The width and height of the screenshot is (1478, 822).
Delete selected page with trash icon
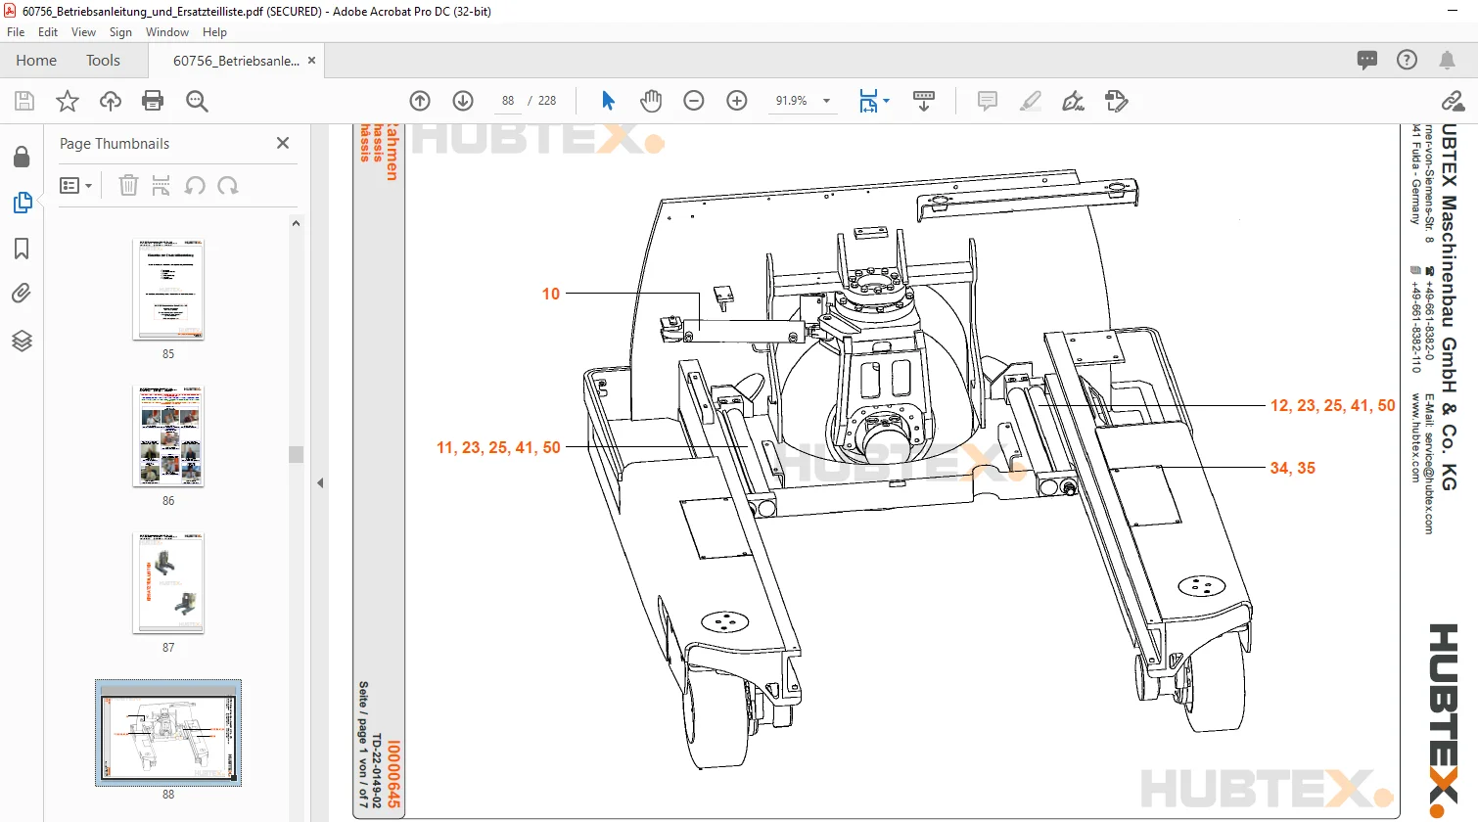(128, 185)
